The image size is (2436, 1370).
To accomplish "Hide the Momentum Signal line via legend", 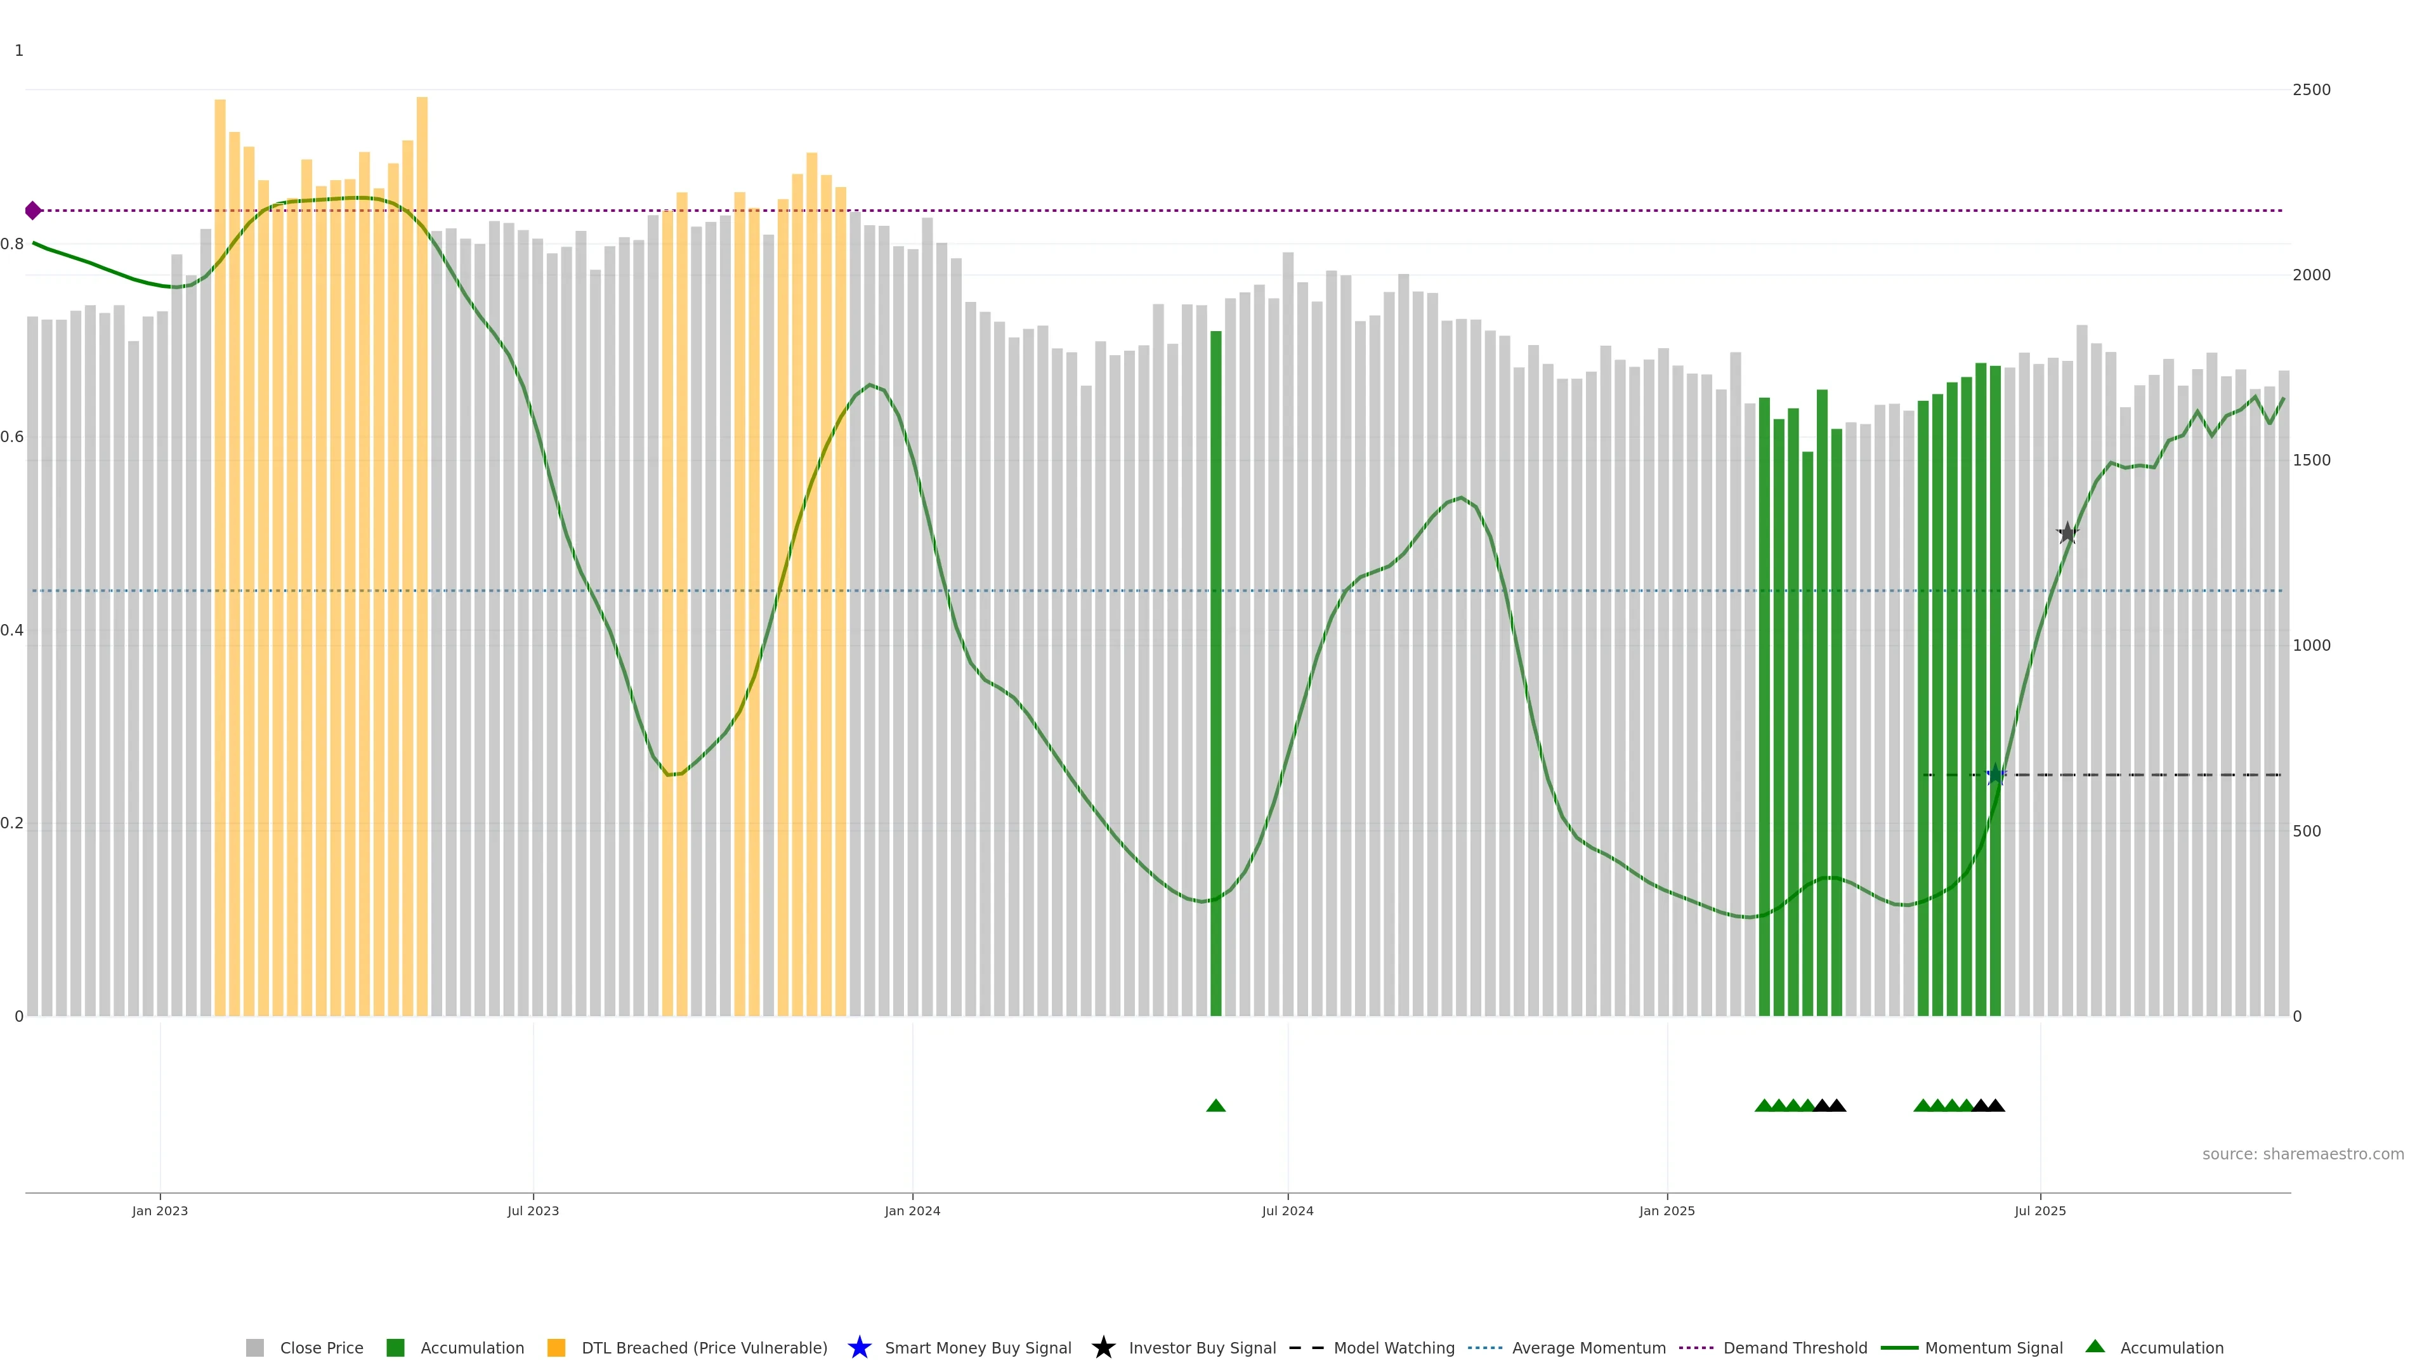I will click(x=1993, y=1348).
